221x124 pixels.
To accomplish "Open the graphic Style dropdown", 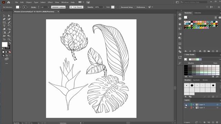I will click(x=116, y=7).
